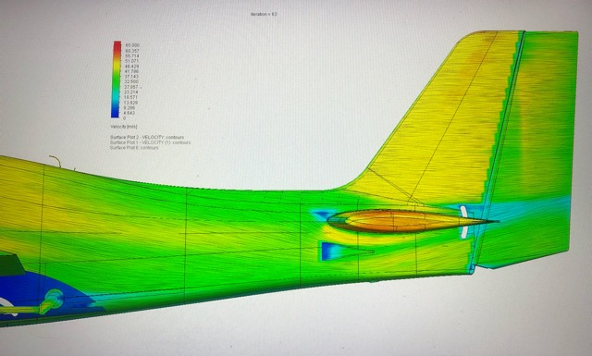Click the Velocity [m/s] legend title
Viewport: 592px width, 356px height.
tap(124, 127)
